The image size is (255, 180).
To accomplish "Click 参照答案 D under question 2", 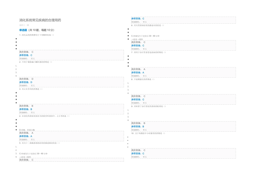I will point(26,82).
